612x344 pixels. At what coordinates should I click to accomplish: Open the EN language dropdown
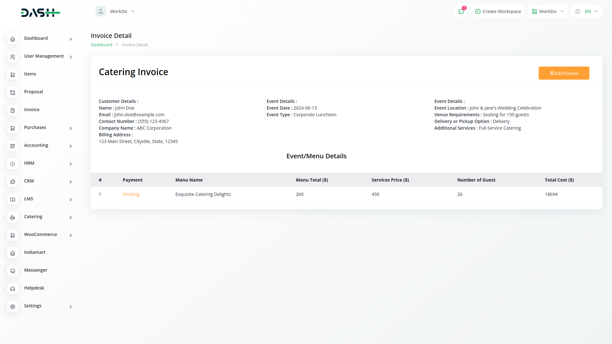point(586,11)
